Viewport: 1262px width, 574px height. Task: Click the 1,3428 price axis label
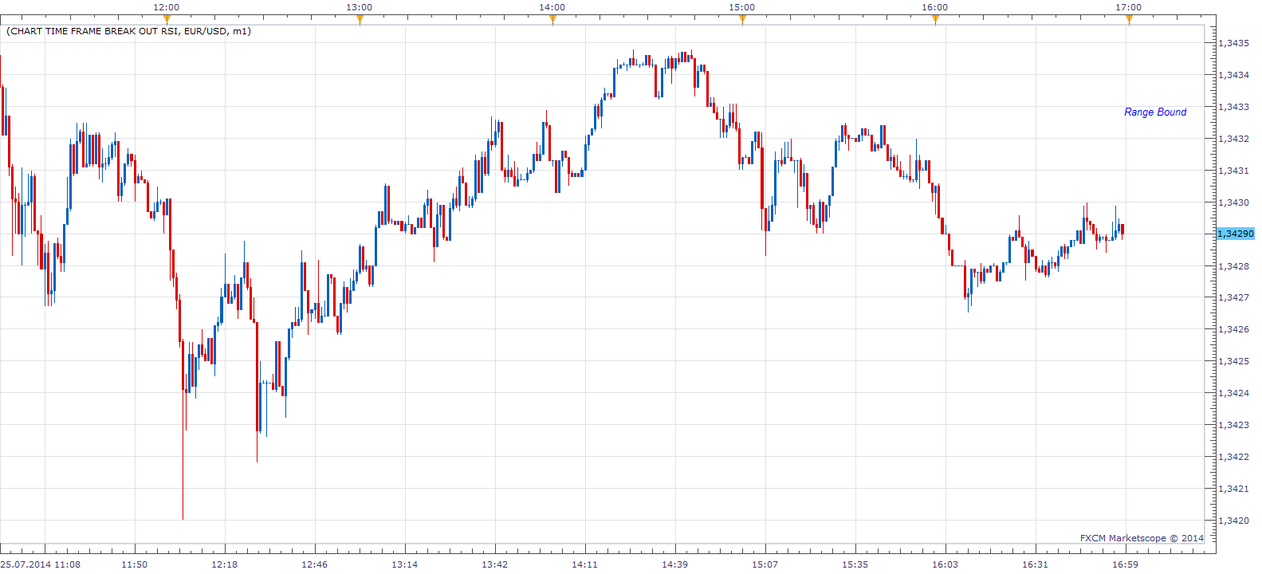[1234, 266]
